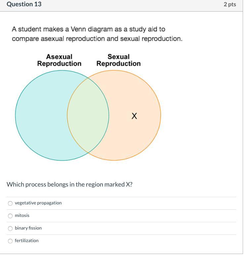Click the 'vegetative propagation' answer text

[38, 203]
